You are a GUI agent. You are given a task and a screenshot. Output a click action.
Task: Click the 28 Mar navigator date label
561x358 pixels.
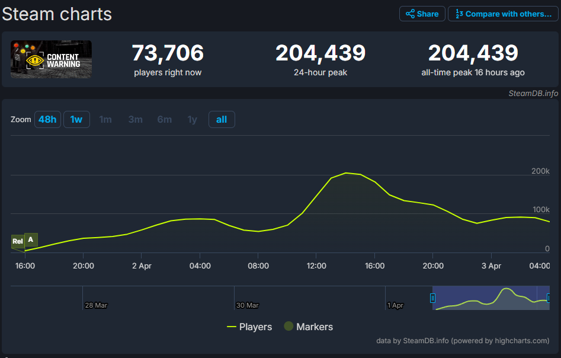pos(96,305)
